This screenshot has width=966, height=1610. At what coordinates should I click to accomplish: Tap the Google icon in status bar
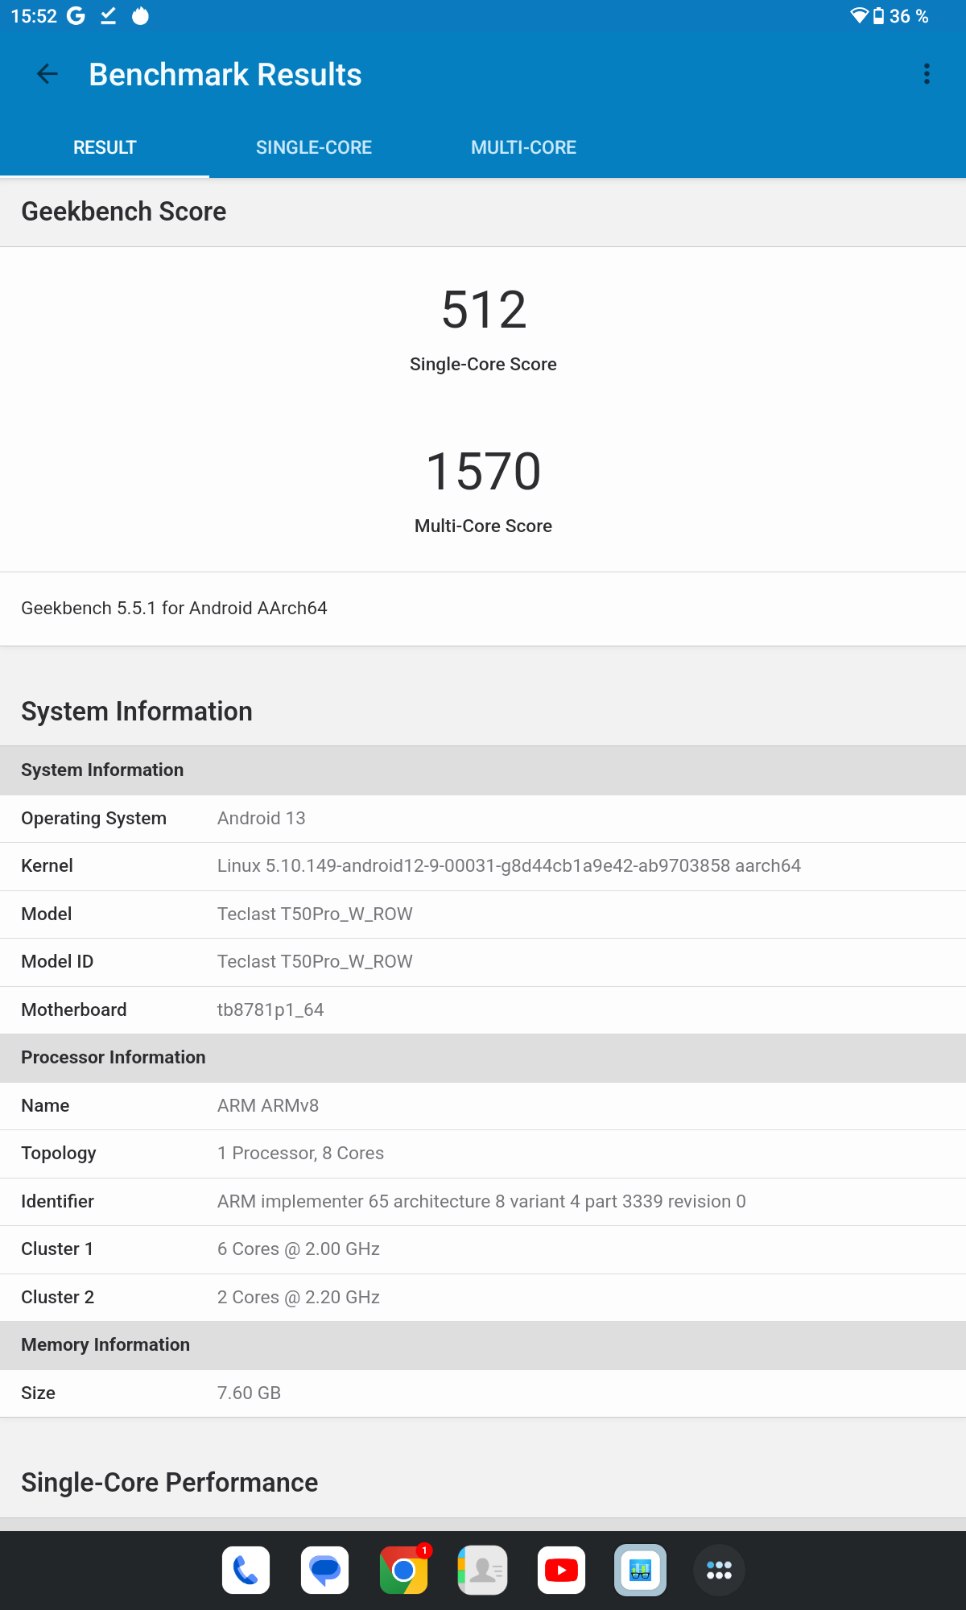76,16
